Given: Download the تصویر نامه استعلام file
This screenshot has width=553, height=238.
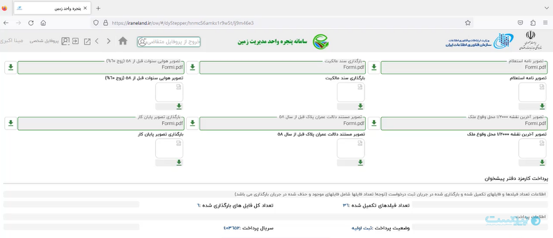Looking at the screenshot, I should pos(374,68).
